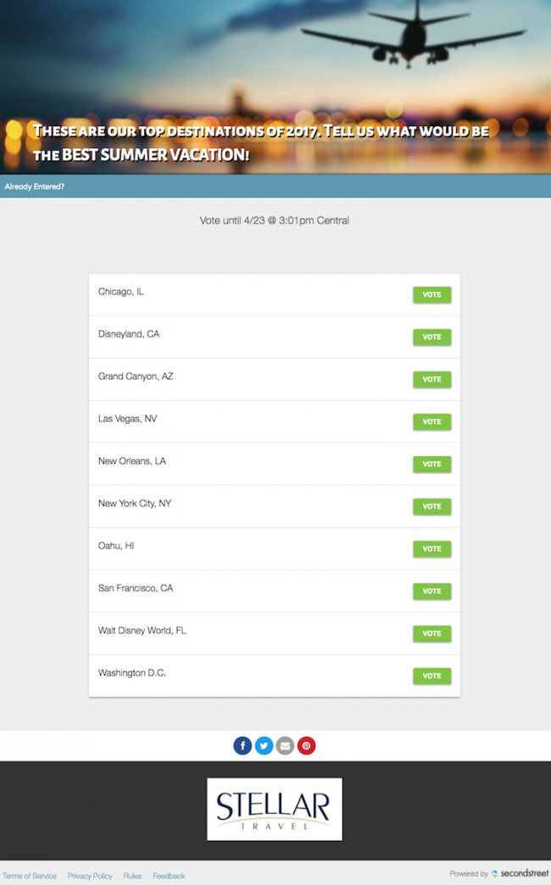The image size is (551, 885).
Task: Open the Feedback link in footer
Action: [169, 876]
